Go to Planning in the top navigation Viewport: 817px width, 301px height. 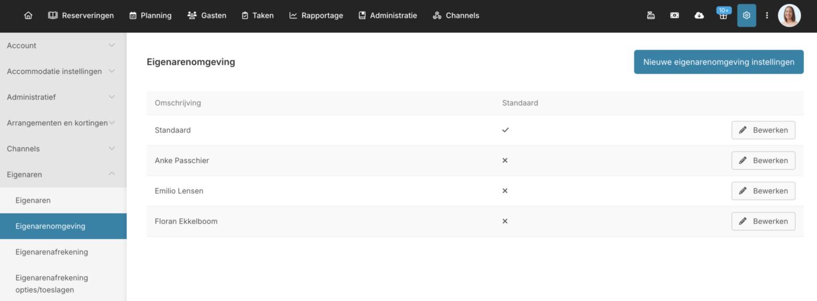pyautogui.click(x=150, y=15)
